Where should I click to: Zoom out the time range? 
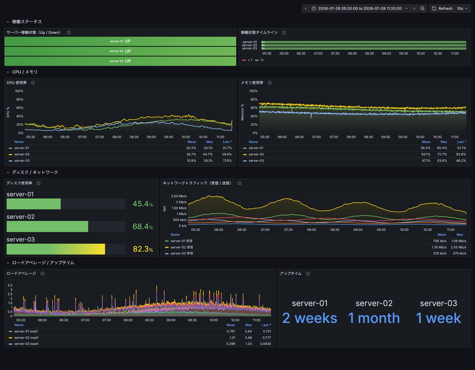[x=422, y=9]
